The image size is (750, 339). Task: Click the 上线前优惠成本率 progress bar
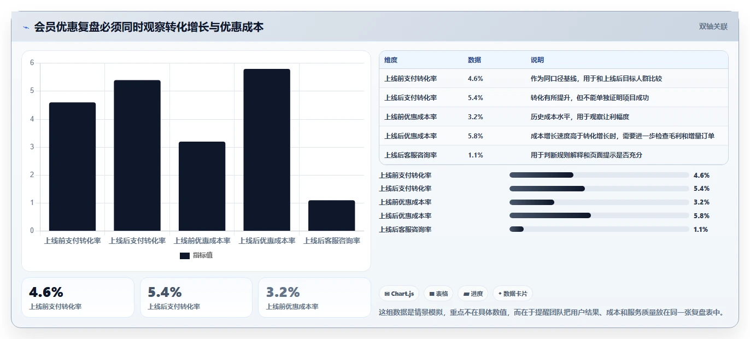point(599,202)
